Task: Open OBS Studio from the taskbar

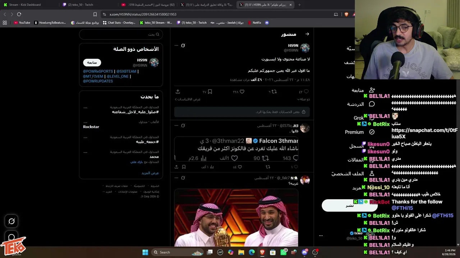Action: click(315, 252)
